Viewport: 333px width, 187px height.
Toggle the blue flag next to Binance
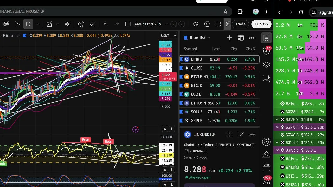[25, 36]
